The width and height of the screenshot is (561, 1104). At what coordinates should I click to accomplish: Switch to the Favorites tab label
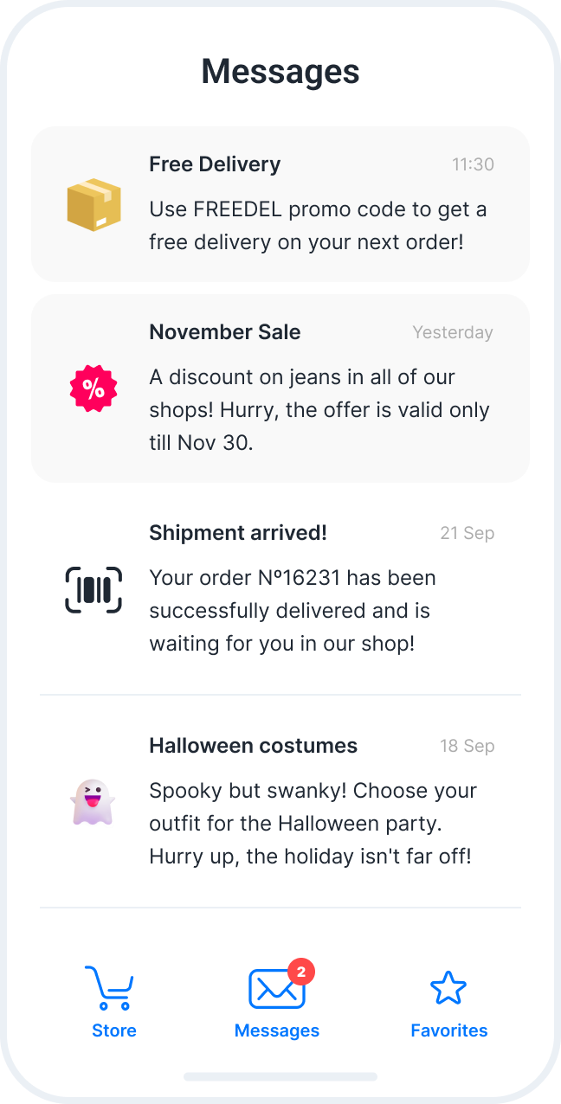click(x=448, y=1030)
